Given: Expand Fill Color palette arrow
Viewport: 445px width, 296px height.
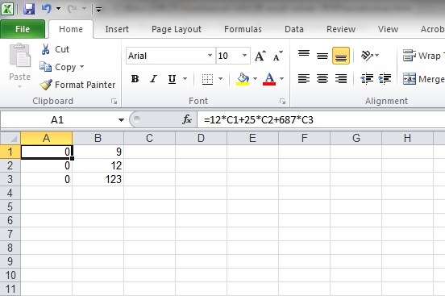Looking at the screenshot, I should coord(255,79).
